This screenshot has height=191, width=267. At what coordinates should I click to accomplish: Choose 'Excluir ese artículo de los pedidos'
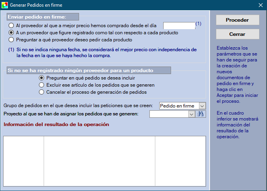pyautogui.click(x=41, y=85)
